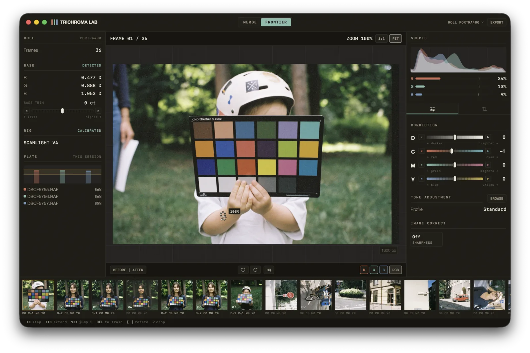Viewport: 530px width, 353px height.
Task: Click the FRAME 01 / 36 label
Action: pos(129,39)
